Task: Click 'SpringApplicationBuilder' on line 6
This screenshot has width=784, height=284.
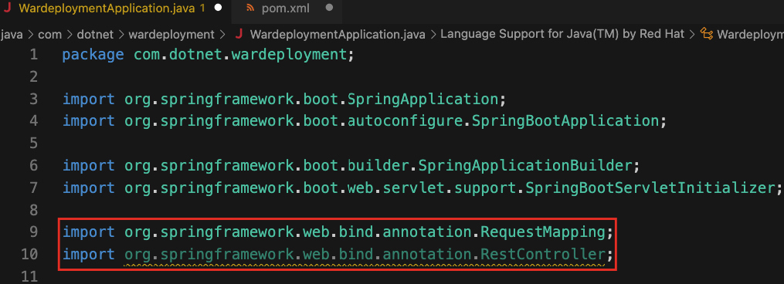Action: point(524,165)
